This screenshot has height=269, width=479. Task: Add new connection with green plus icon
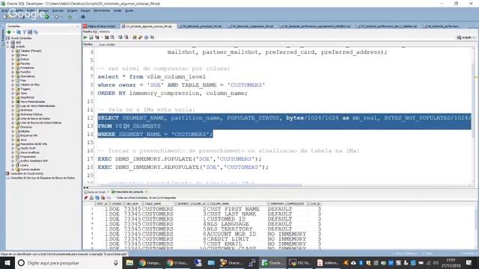tap(9, 32)
